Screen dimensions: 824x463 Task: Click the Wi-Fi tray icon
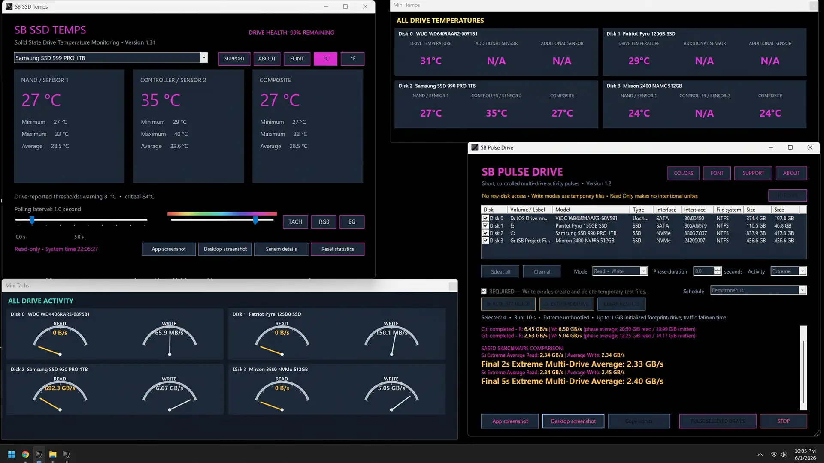click(774, 454)
